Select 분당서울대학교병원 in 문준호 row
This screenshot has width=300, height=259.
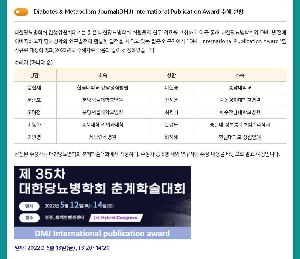pyautogui.click(x=103, y=100)
